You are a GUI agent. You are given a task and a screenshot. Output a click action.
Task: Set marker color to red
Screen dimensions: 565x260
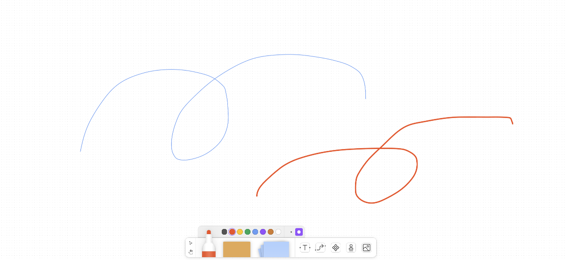point(232,232)
